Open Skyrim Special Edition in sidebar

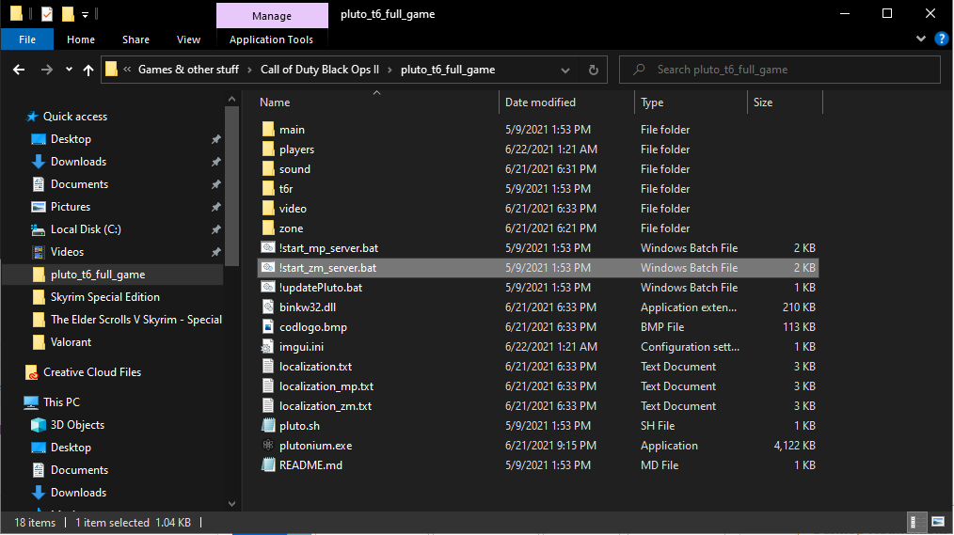(105, 297)
